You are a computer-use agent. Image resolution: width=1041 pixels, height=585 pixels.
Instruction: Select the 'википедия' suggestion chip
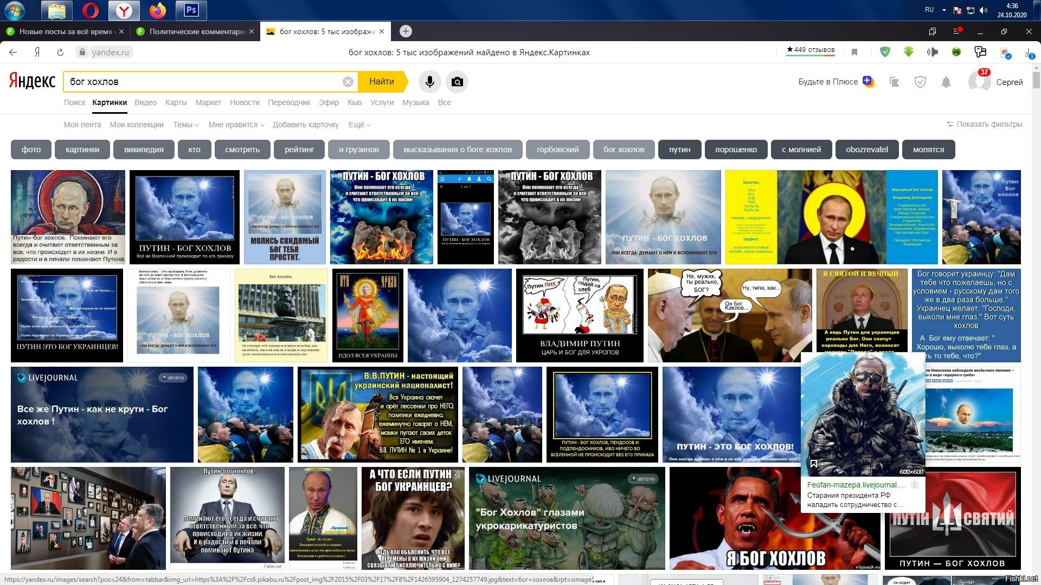coord(144,149)
